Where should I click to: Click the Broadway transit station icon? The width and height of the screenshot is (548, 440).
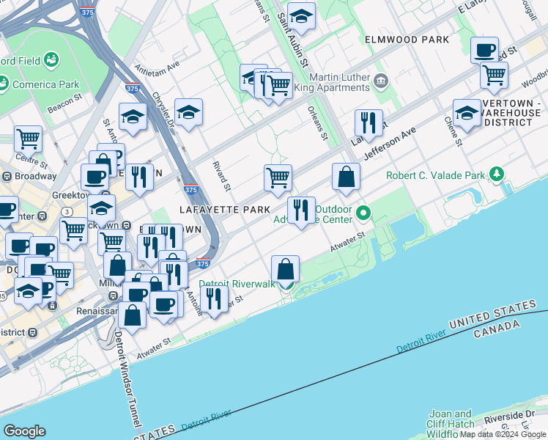tap(7, 177)
